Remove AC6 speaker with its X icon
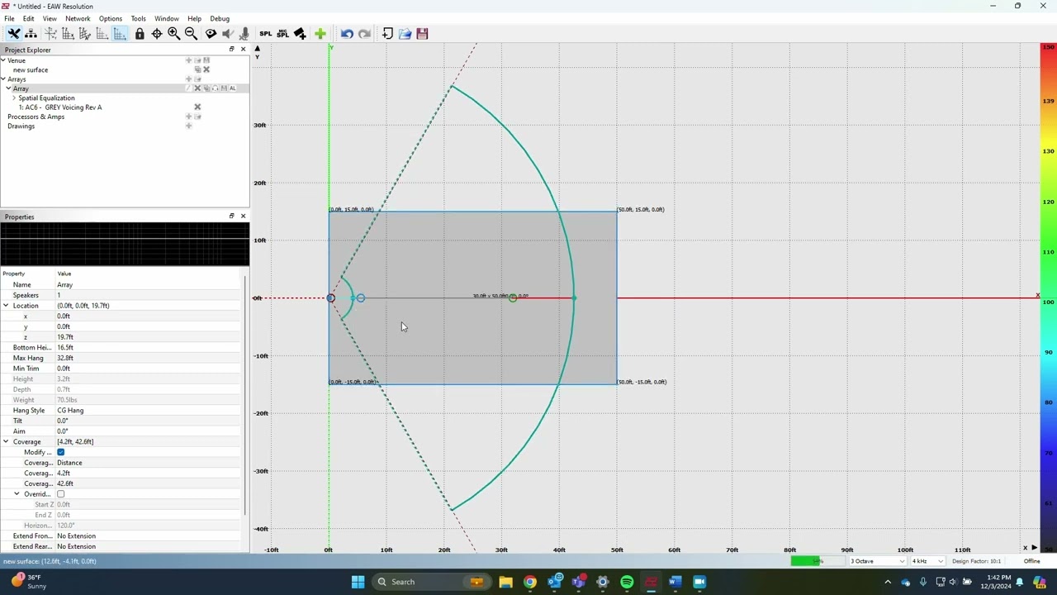1057x595 pixels. coord(197,107)
